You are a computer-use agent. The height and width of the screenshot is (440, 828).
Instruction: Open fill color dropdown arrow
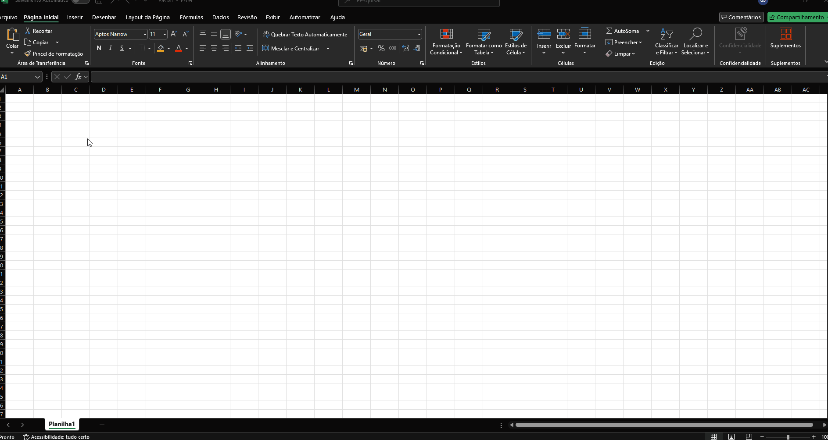168,48
